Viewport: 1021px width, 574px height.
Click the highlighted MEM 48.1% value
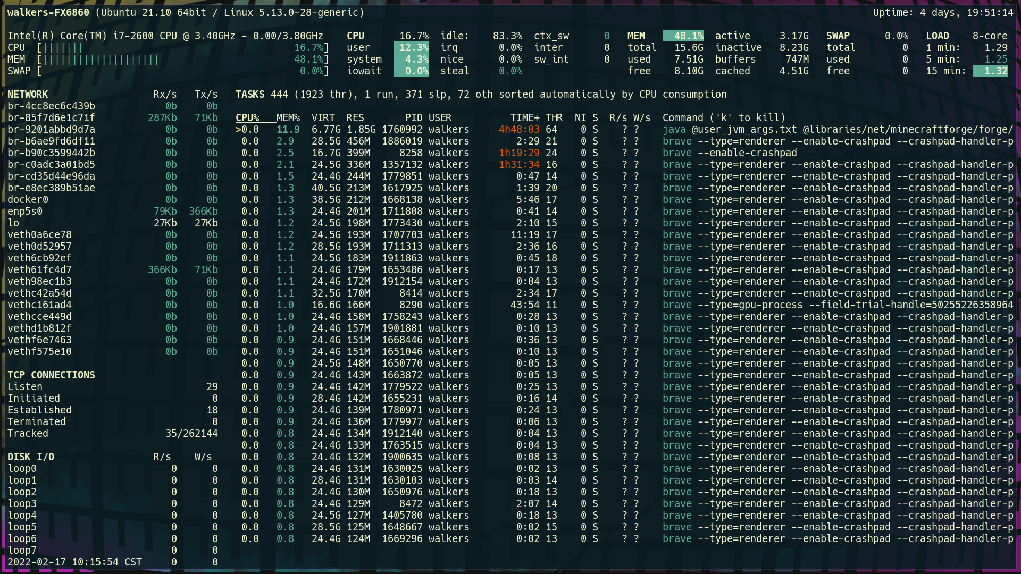(x=683, y=36)
